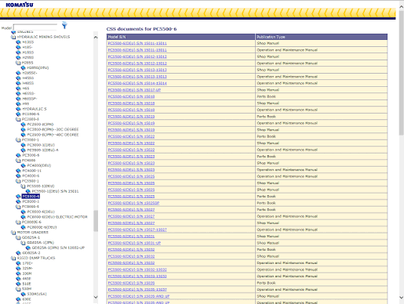
Task: Collapse the PC4000 folder node
Action: coord(18,161)
